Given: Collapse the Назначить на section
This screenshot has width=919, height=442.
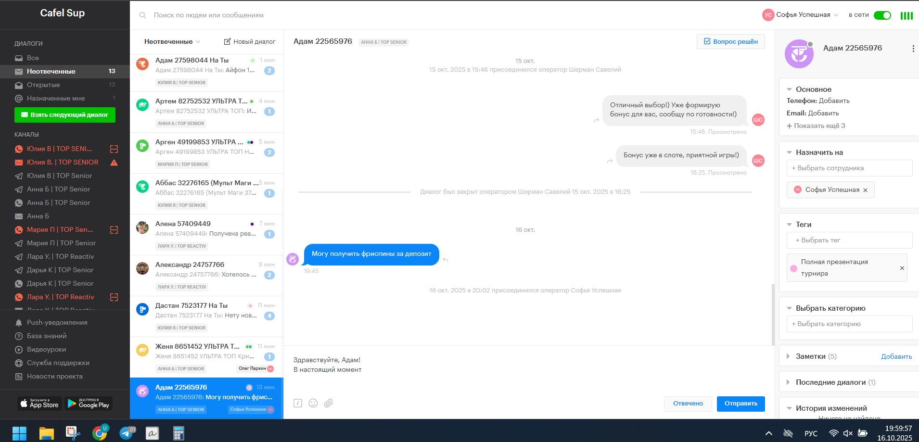Looking at the screenshot, I should pos(789,152).
